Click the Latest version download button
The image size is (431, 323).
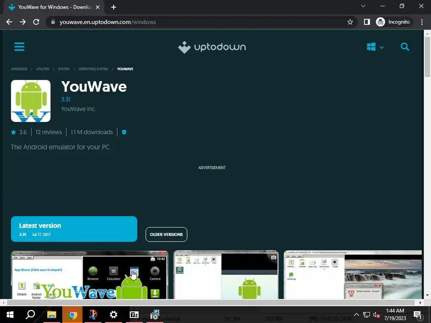click(x=74, y=229)
